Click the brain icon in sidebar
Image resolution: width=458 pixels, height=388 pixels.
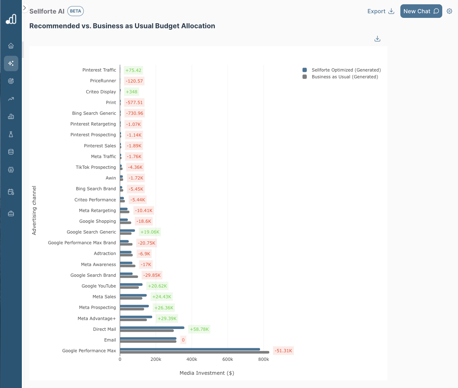click(x=11, y=170)
